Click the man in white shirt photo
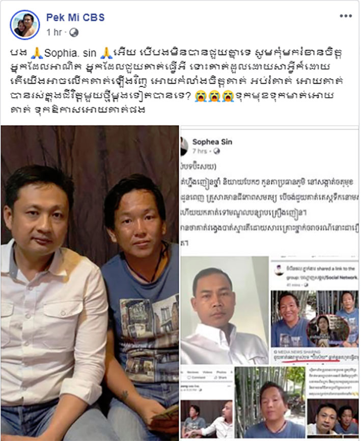Viewport: 361px width, 441px height. [225, 310]
